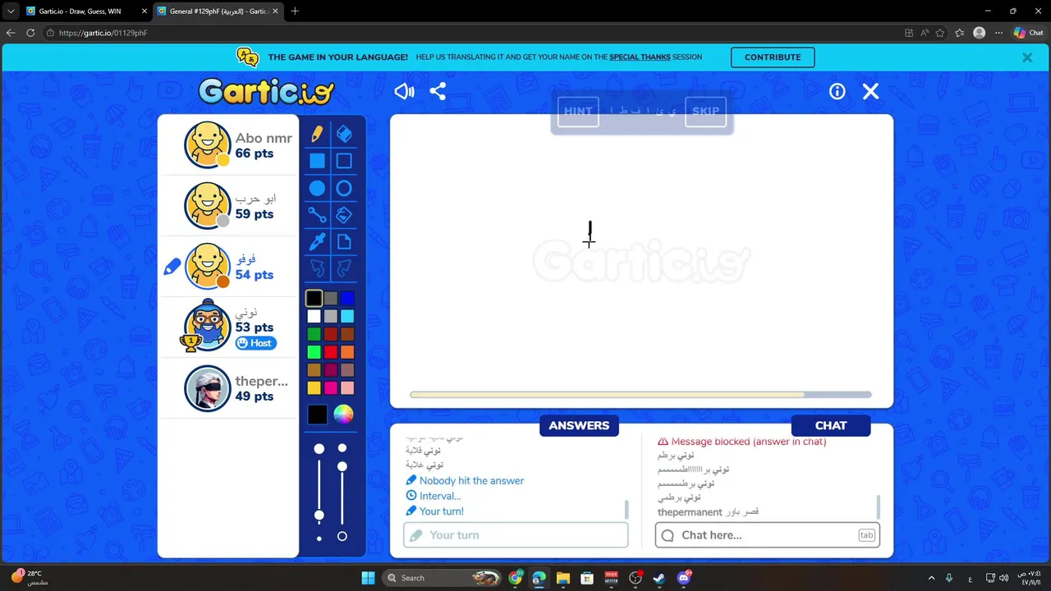The image size is (1051, 591).
Task: Pick the black color swatch
Action: (314, 298)
